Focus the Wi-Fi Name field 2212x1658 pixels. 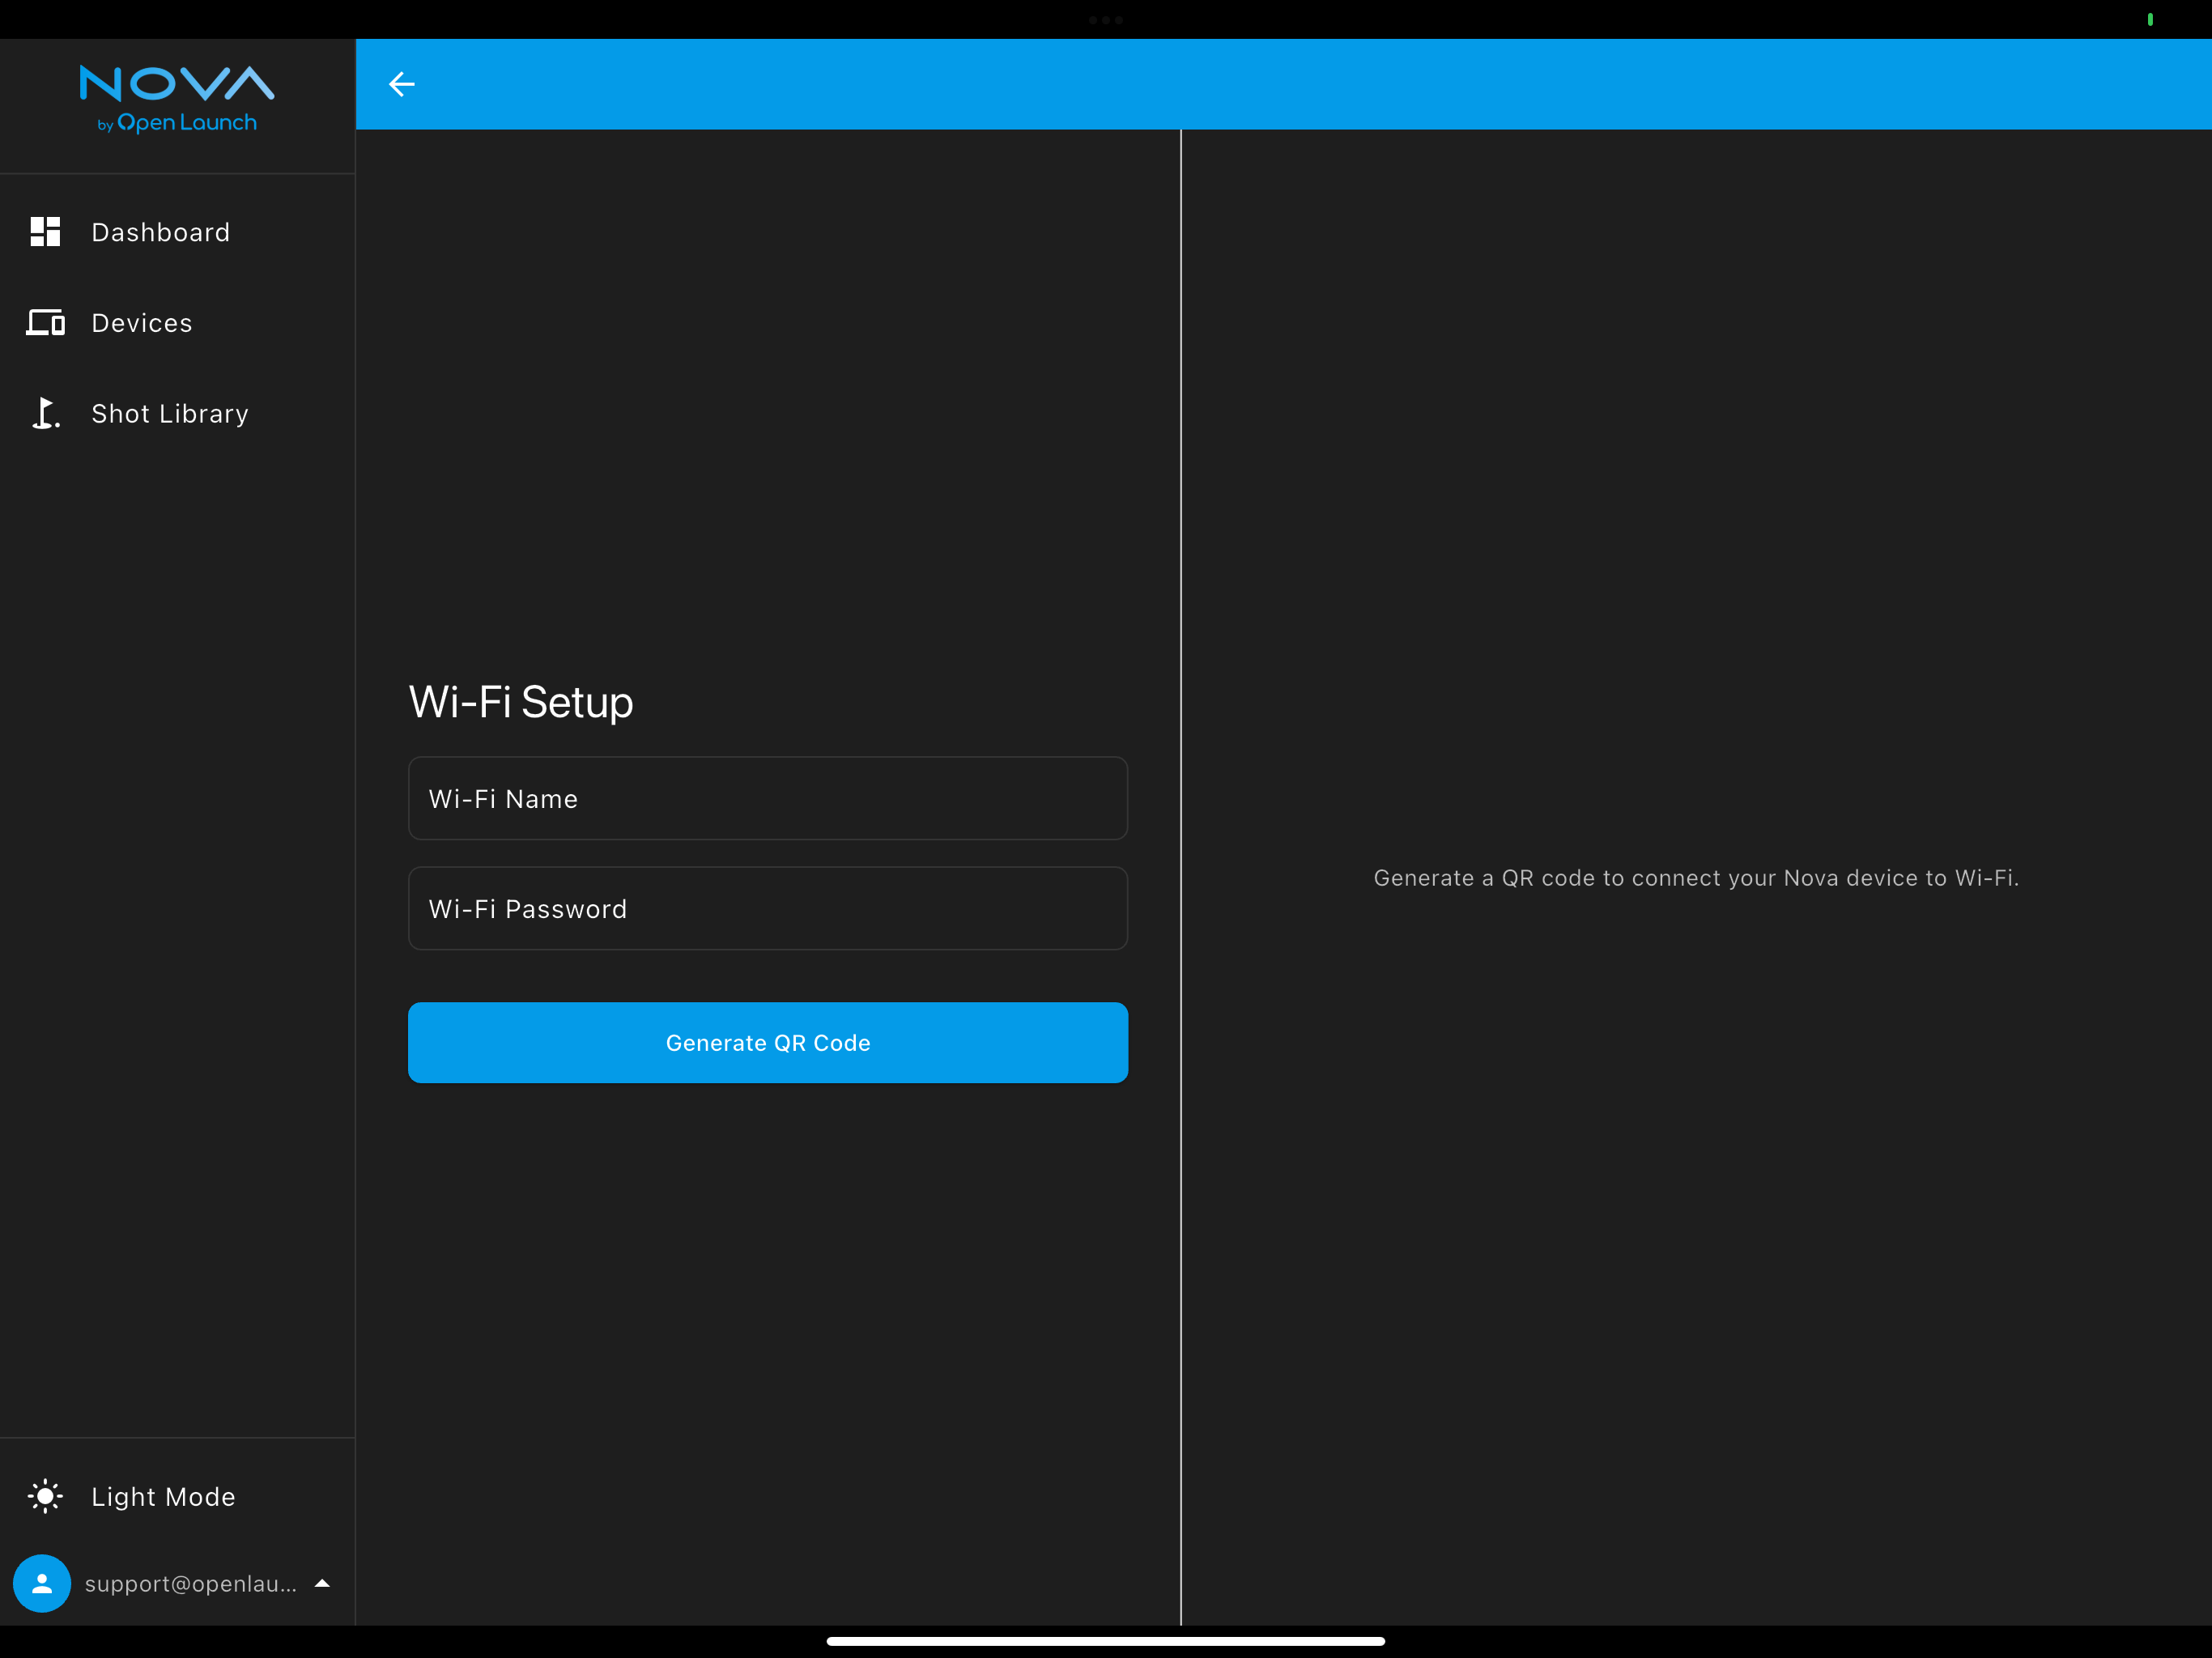pos(768,798)
